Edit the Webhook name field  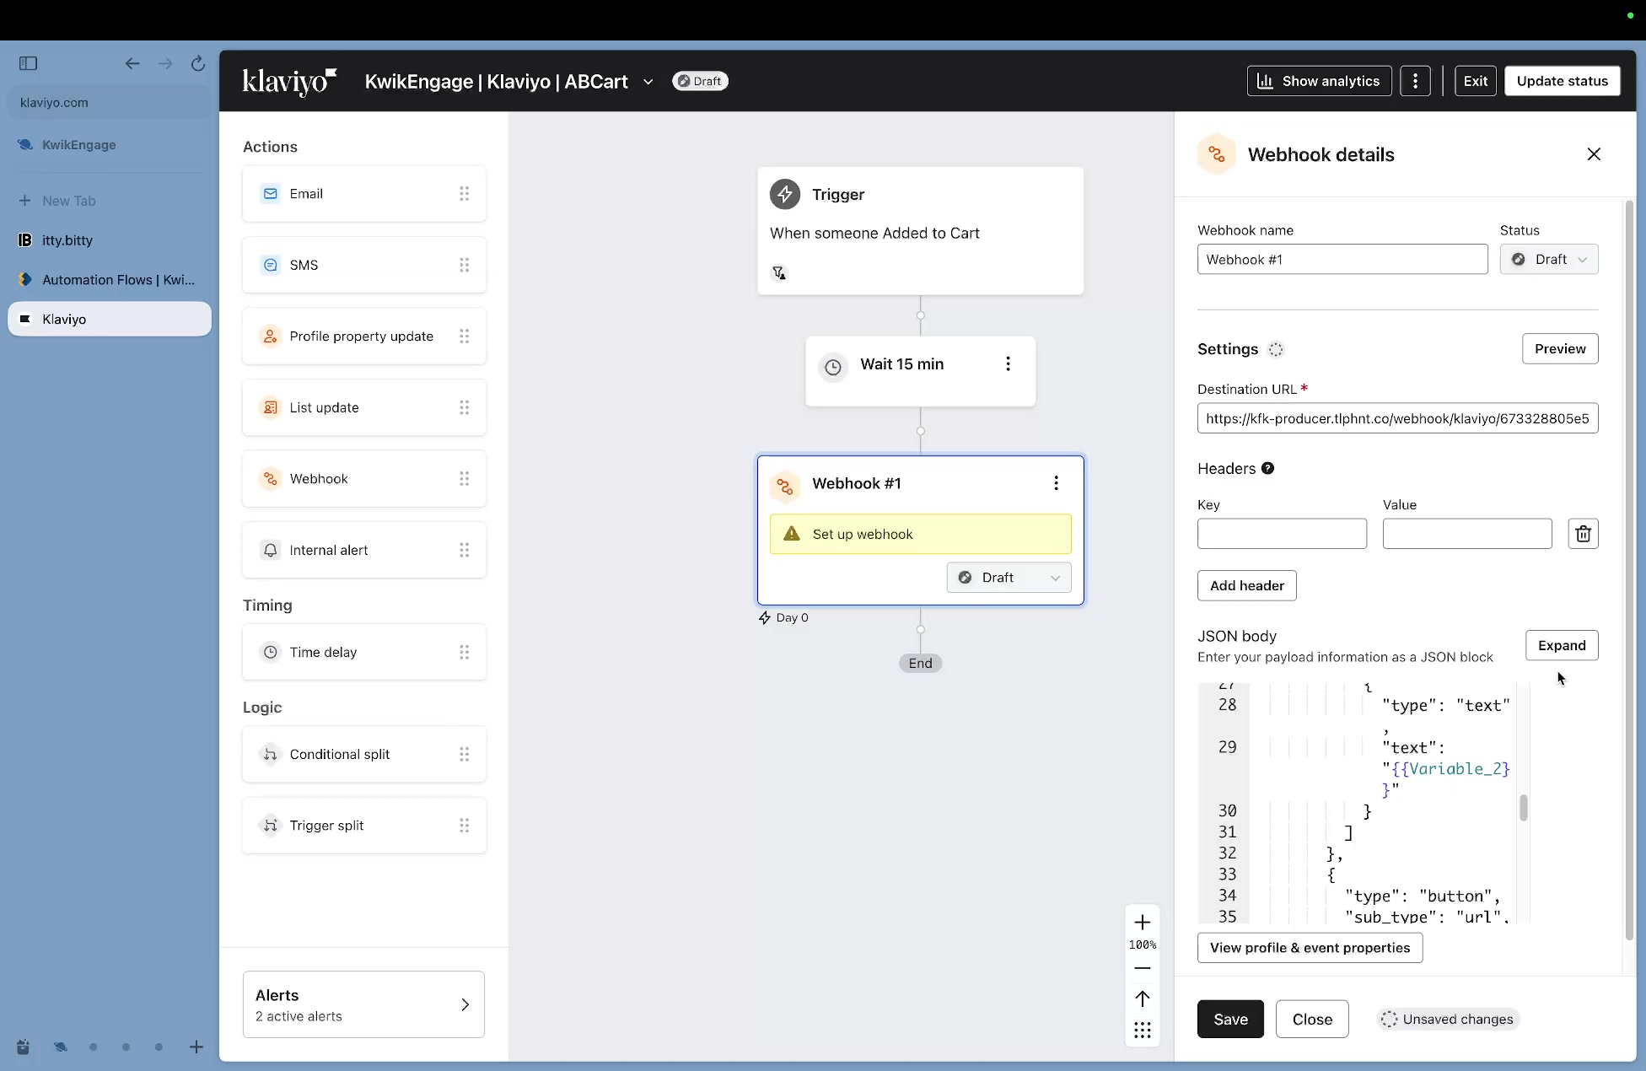pos(1342,260)
